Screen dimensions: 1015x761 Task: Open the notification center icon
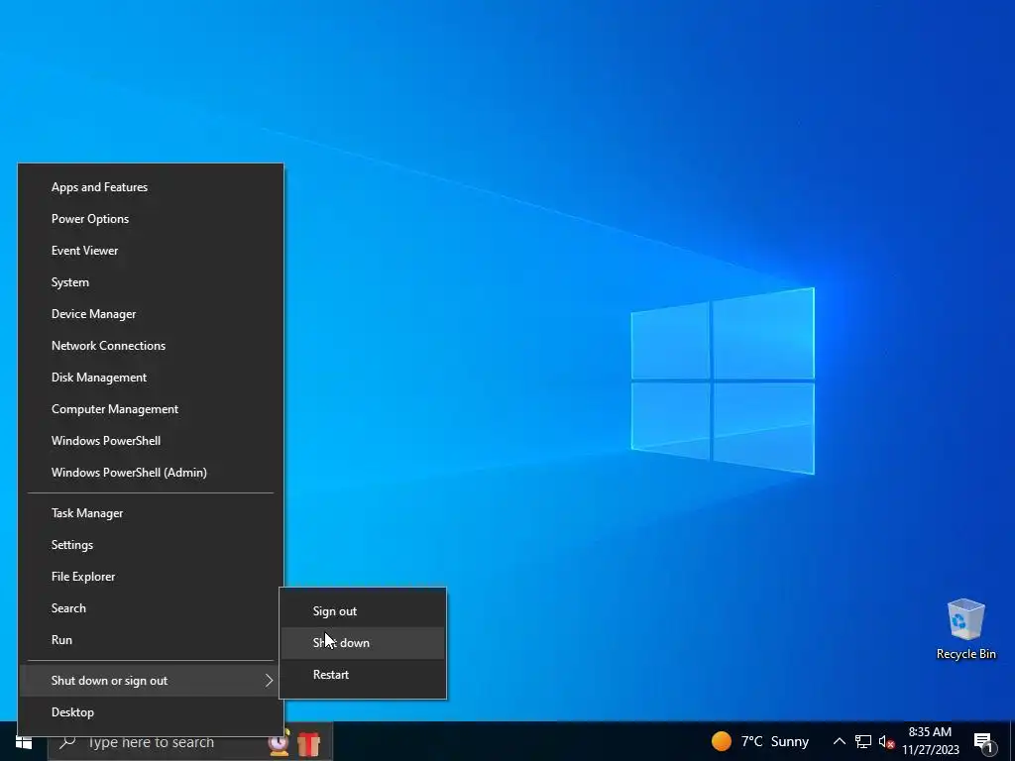[x=984, y=743]
